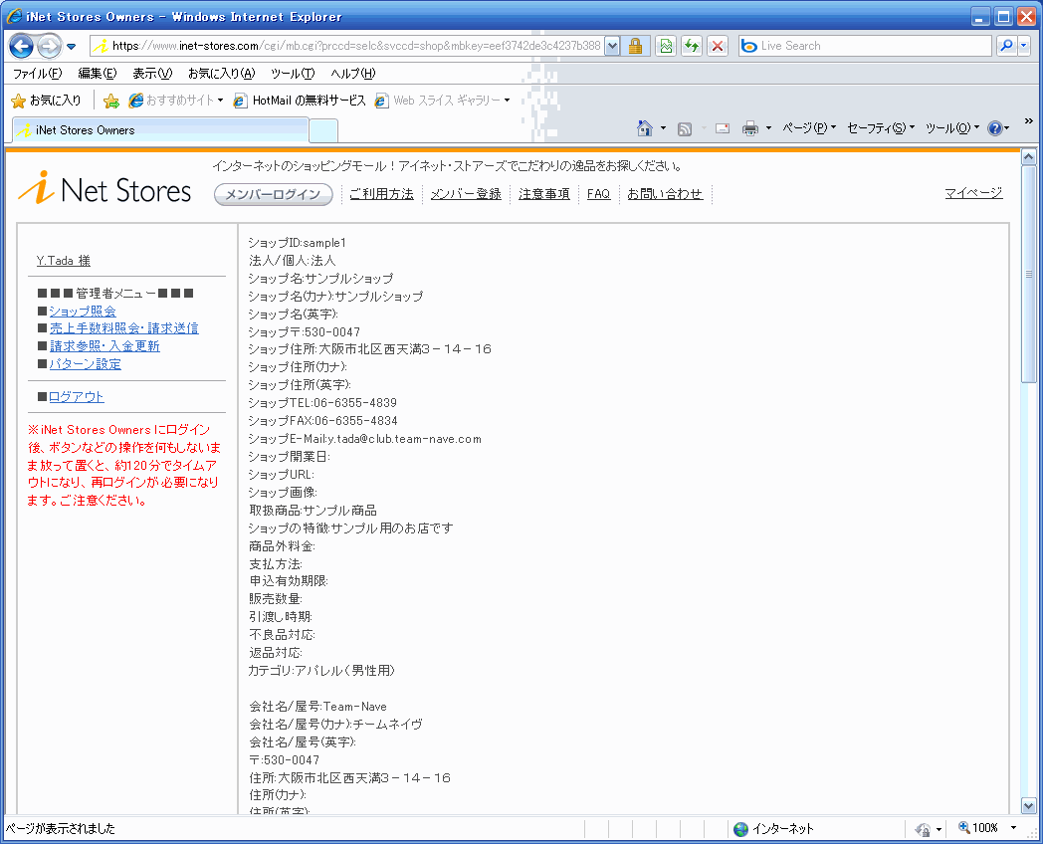Select the iNet Stores Owners tab

click(x=159, y=130)
